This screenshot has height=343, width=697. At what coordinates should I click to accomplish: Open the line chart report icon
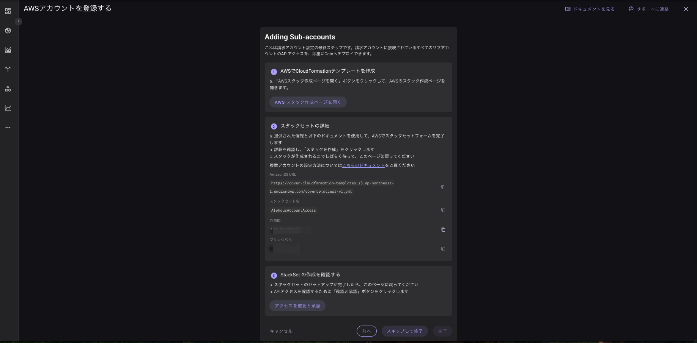[8, 108]
